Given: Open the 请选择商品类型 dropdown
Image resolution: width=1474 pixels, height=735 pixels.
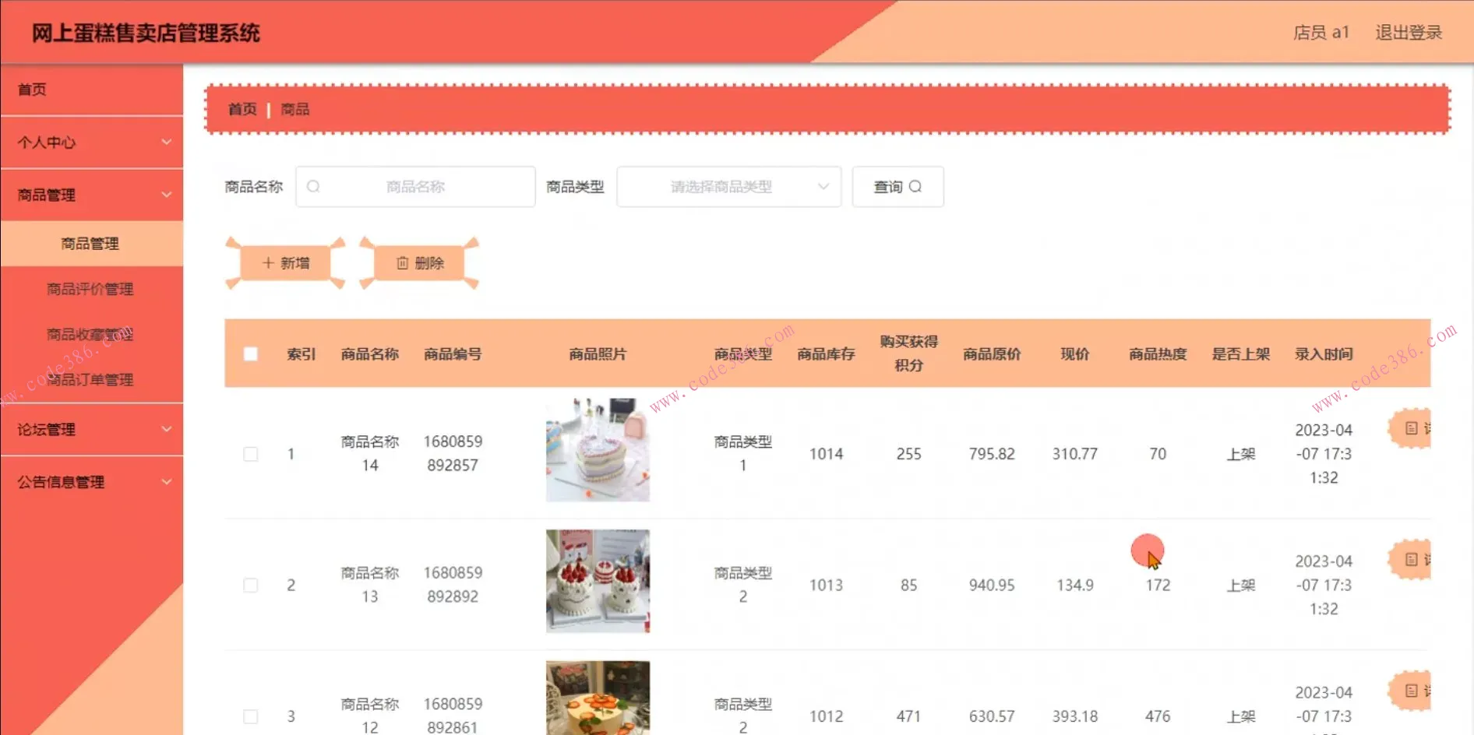Looking at the screenshot, I should [728, 187].
